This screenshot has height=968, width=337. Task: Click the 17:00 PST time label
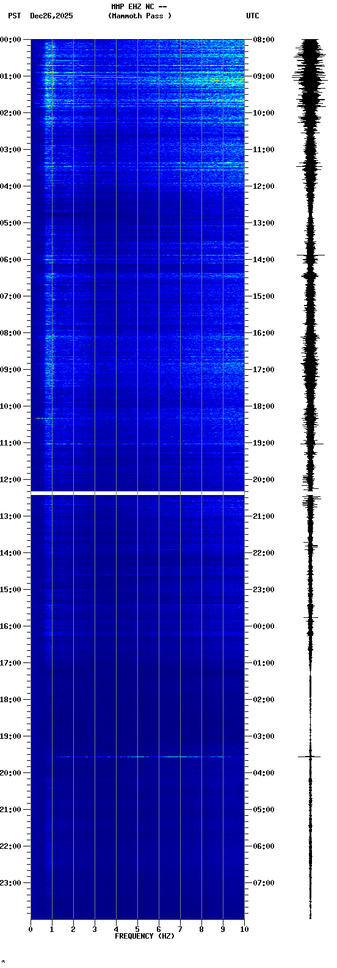click(x=11, y=663)
